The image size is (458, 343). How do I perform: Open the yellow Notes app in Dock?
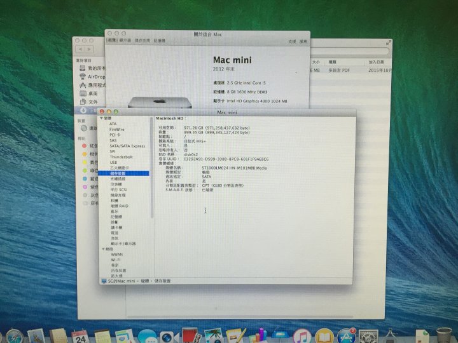(102, 337)
